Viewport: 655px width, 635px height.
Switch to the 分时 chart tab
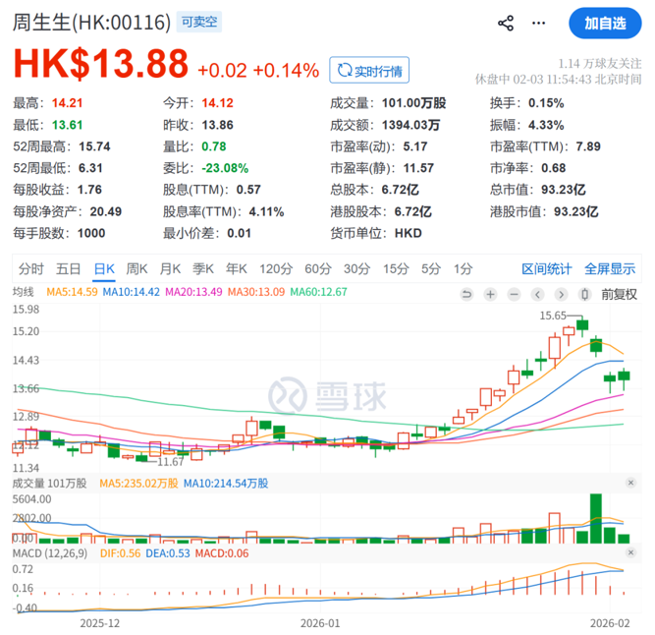(31, 268)
